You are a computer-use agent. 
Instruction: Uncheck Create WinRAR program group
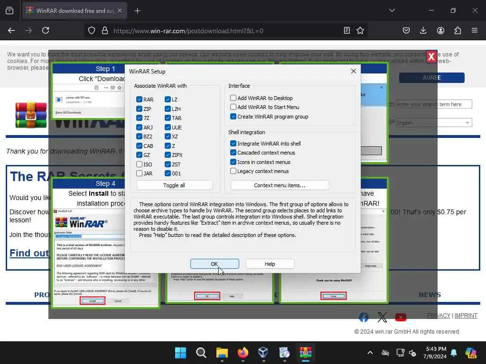click(233, 117)
